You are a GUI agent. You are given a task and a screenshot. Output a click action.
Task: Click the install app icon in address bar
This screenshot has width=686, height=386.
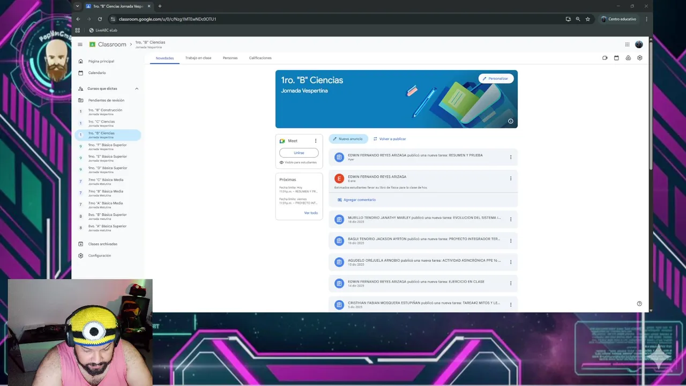tap(568, 19)
